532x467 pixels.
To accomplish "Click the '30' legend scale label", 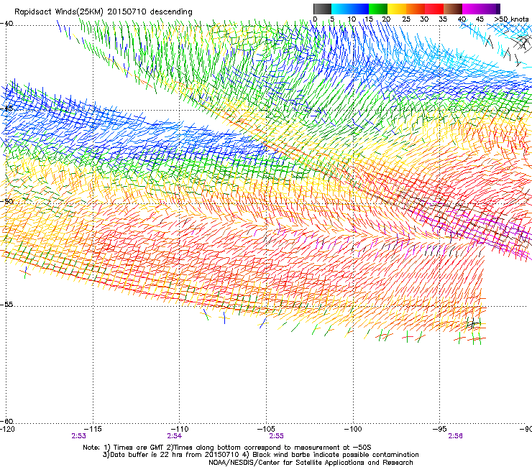I will 424,19.
